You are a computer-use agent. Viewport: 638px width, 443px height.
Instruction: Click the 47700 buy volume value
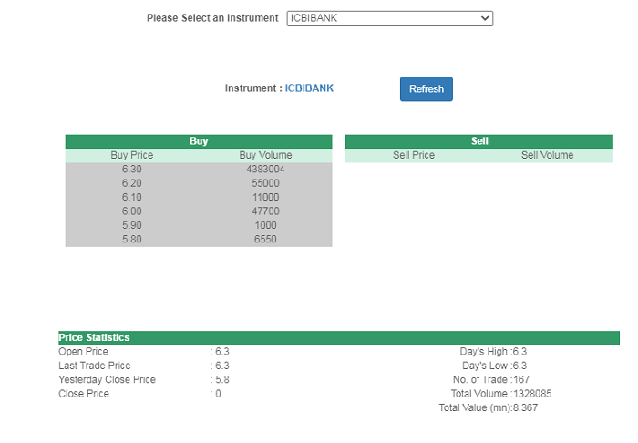click(265, 211)
